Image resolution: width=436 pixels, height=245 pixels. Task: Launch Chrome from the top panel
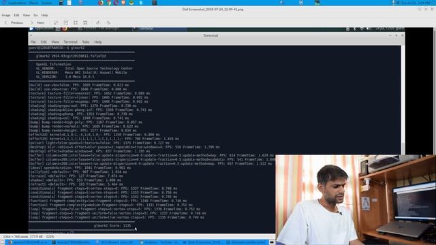click(109, 3)
